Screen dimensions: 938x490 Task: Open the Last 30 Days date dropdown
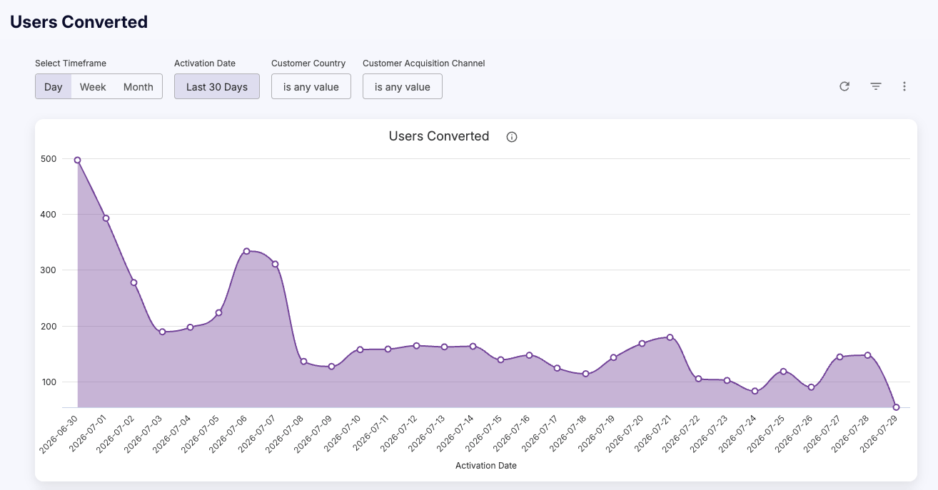pos(217,87)
